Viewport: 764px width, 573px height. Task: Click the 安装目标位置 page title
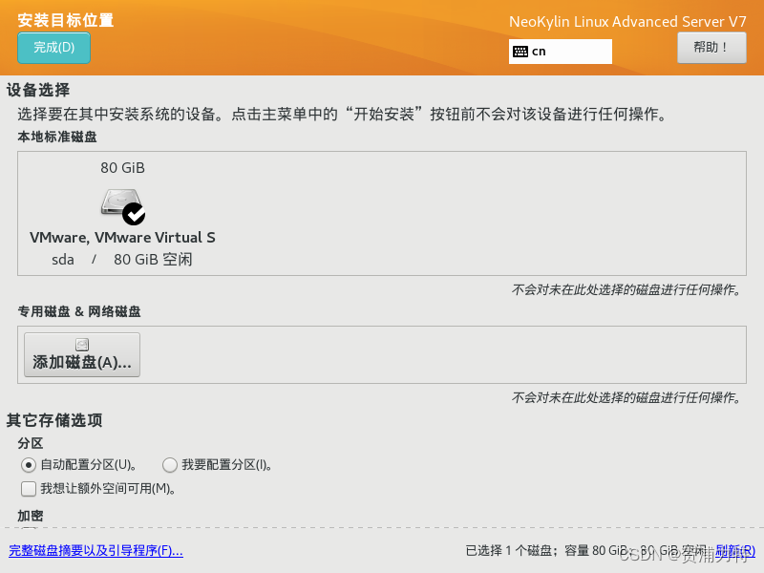pos(65,20)
